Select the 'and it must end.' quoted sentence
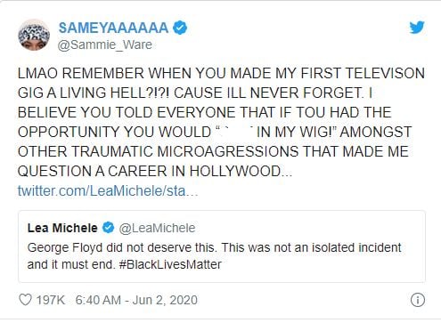The height and width of the screenshot is (323, 441). point(71,264)
